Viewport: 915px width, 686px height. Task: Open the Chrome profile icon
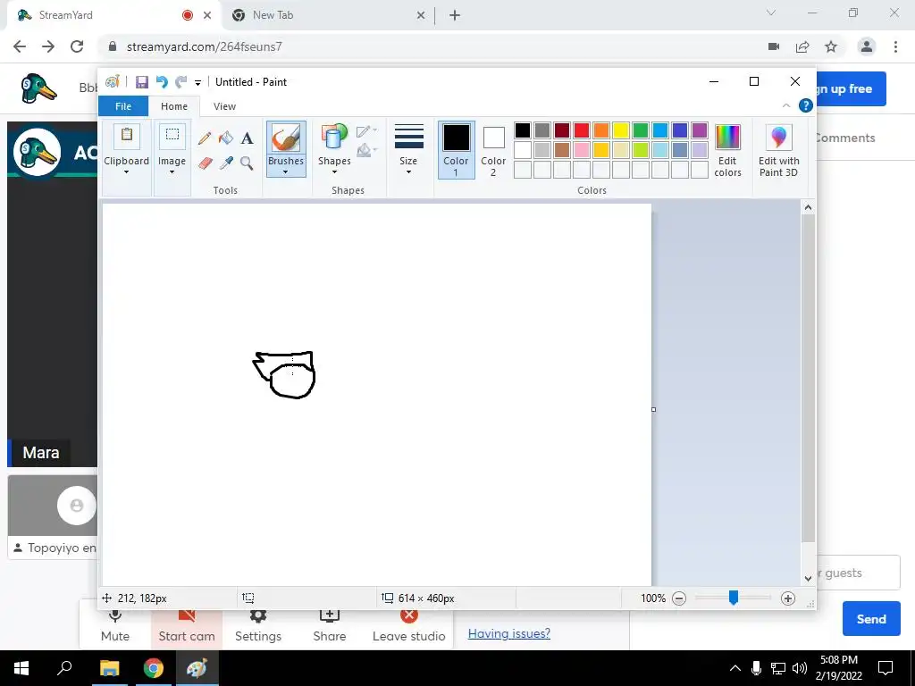tap(867, 46)
